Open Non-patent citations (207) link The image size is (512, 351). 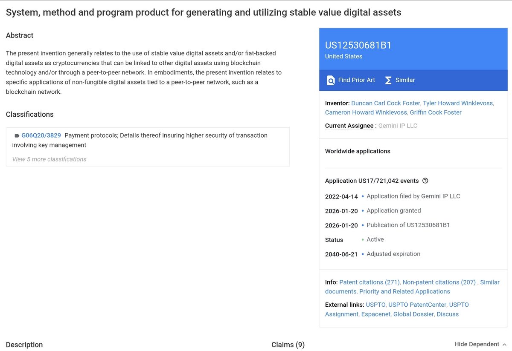pyautogui.click(x=439, y=282)
